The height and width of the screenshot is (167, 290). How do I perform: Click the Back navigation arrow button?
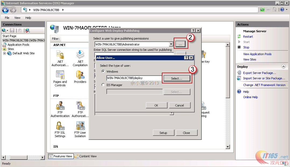pyautogui.click(x=5, y=10)
